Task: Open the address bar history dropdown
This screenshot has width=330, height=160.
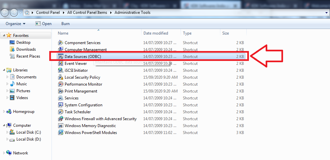Action: 326,13
